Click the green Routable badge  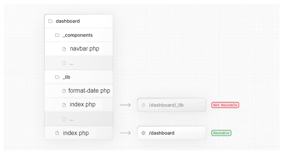221,133
